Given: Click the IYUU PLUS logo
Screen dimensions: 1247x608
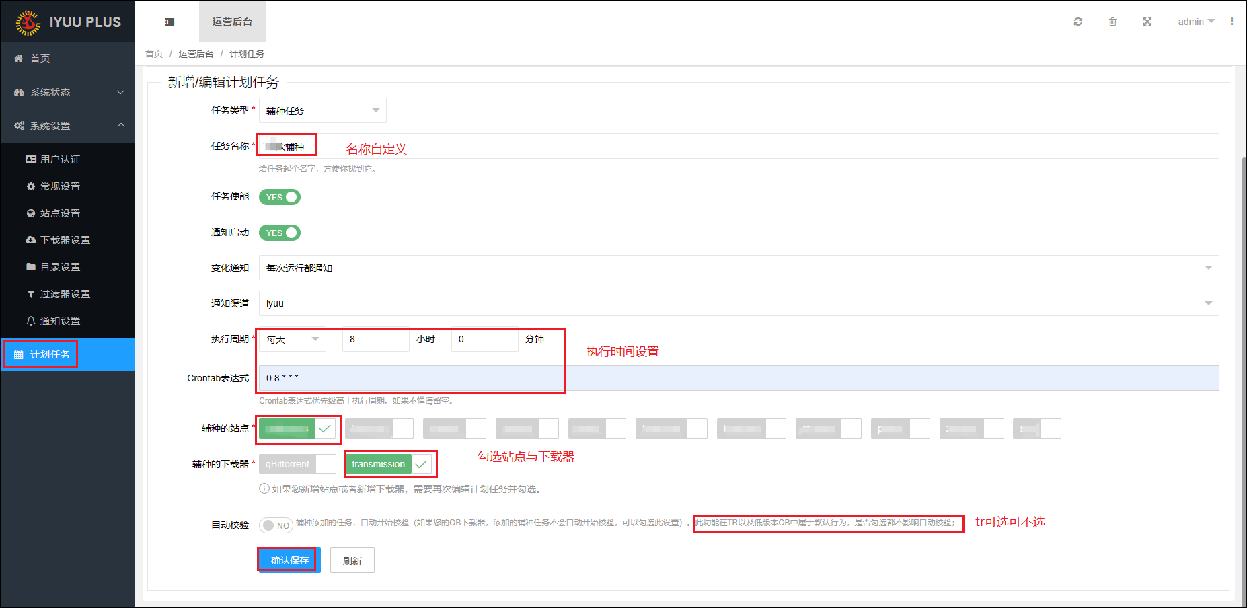Looking at the screenshot, I should (x=68, y=22).
